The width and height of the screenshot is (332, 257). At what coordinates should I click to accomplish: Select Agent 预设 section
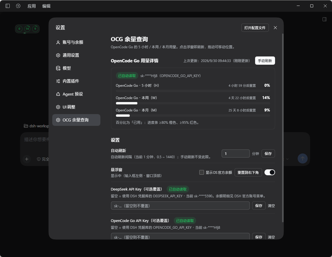76,94
